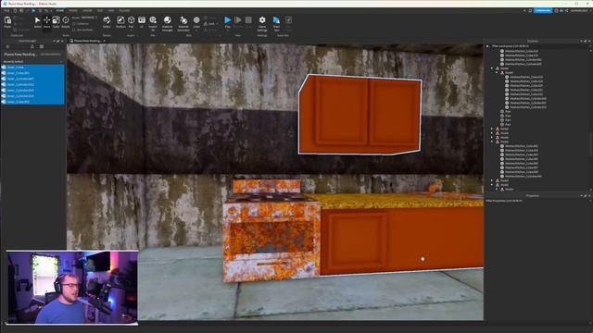Image resolution: width=593 pixels, height=333 pixels.
Task: Activate the Rotate tool
Action: point(66,22)
